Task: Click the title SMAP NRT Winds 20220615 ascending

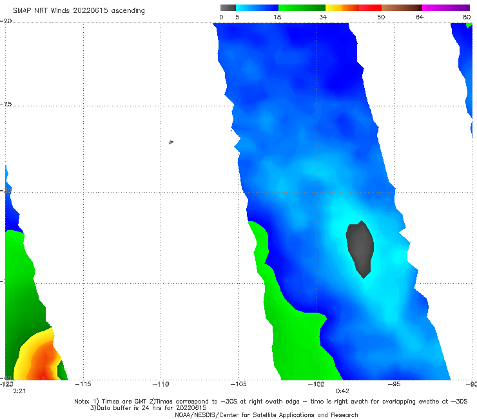Action: pyautogui.click(x=79, y=11)
